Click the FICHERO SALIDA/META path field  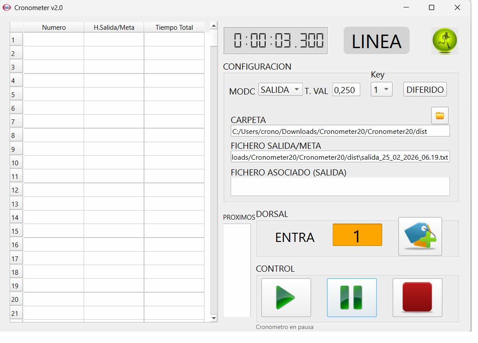click(x=340, y=157)
